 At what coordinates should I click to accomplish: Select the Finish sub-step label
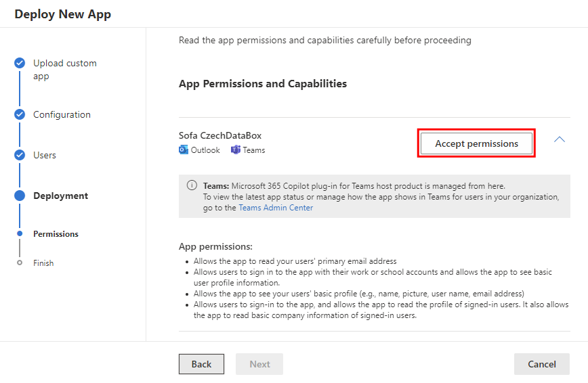(43, 263)
